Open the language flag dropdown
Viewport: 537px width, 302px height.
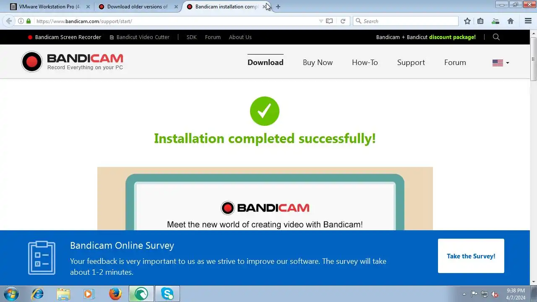pyautogui.click(x=501, y=62)
